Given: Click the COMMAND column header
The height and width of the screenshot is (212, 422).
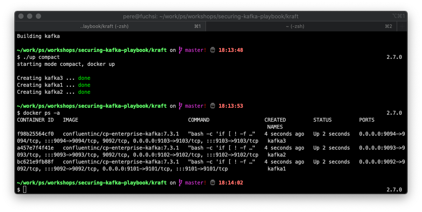Looking at the screenshot, I should point(199,120).
